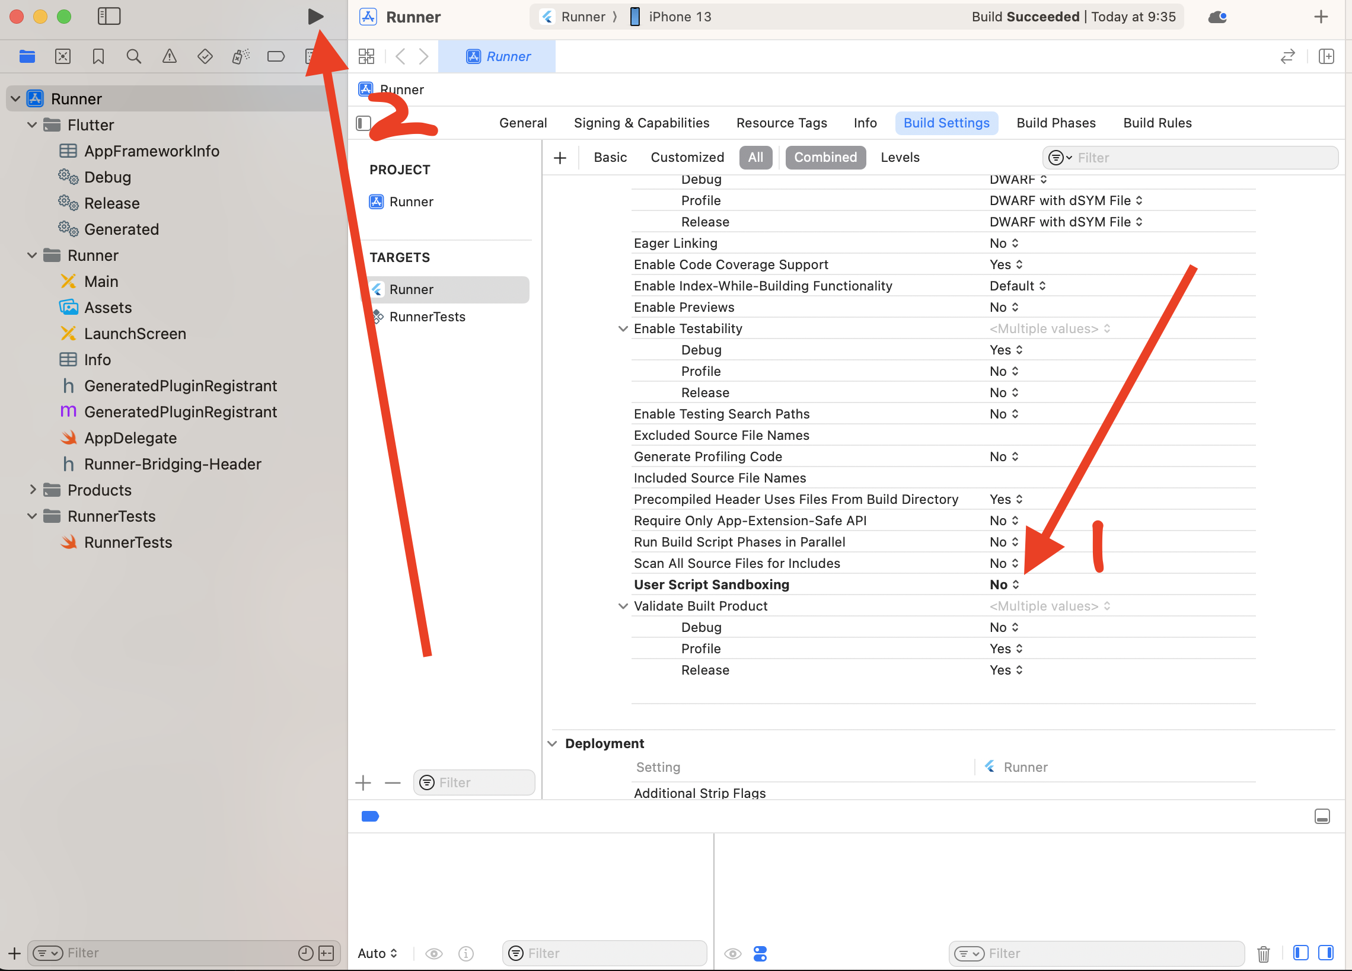Show the console pane

pos(1327,953)
